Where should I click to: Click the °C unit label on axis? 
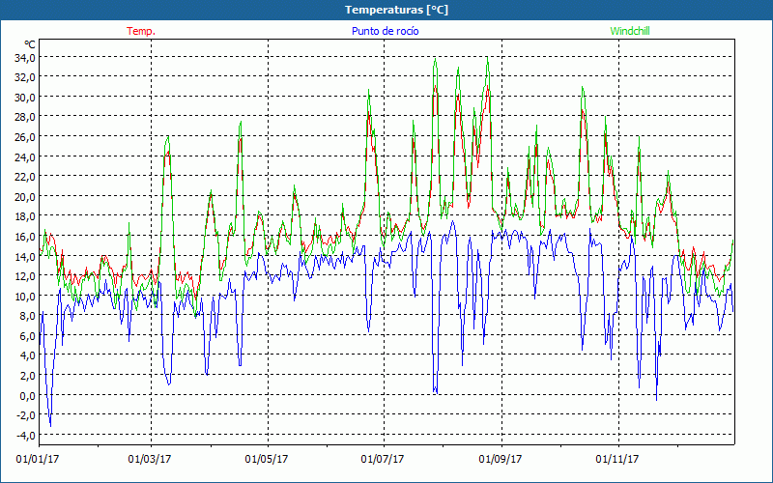point(29,44)
